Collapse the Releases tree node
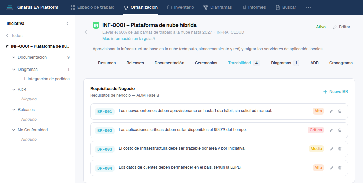Screen dimensions: 363x183 (14, 110)
